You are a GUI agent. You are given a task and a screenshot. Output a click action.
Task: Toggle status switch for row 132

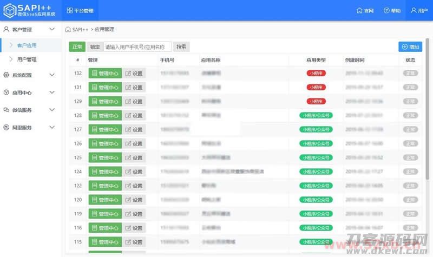click(410, 73)
